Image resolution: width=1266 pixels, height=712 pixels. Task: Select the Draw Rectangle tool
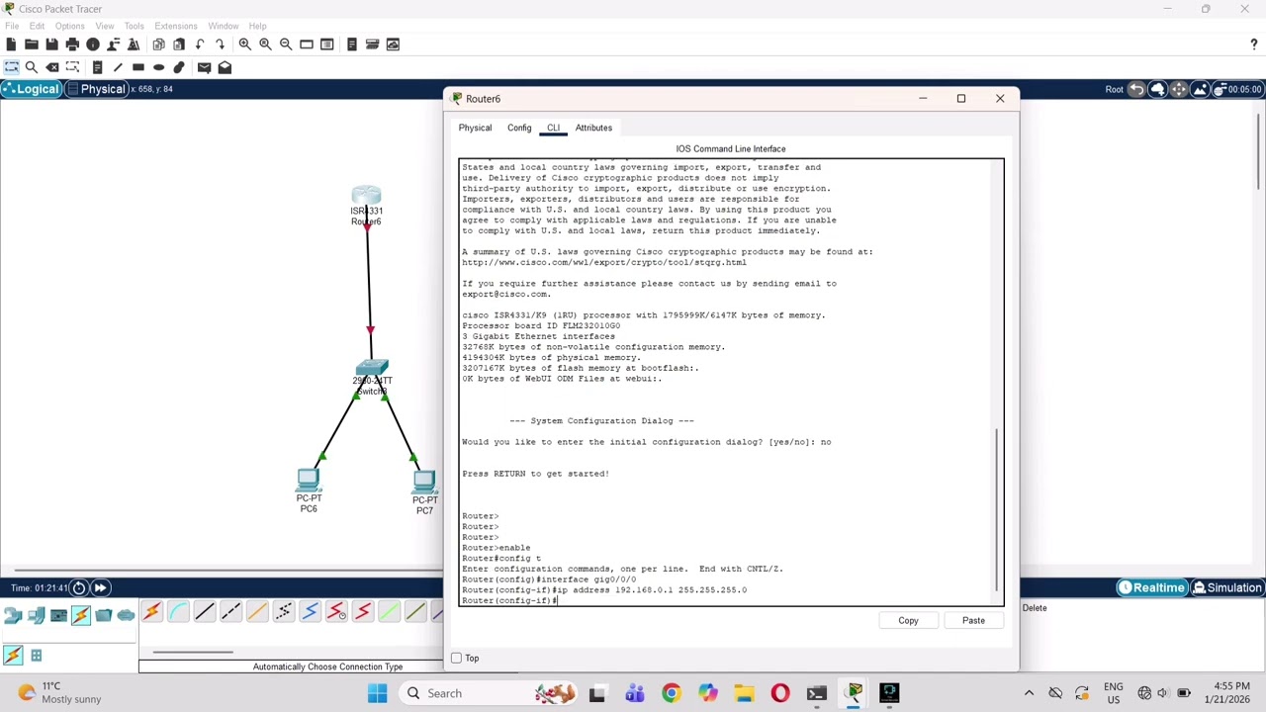(138, 67)
